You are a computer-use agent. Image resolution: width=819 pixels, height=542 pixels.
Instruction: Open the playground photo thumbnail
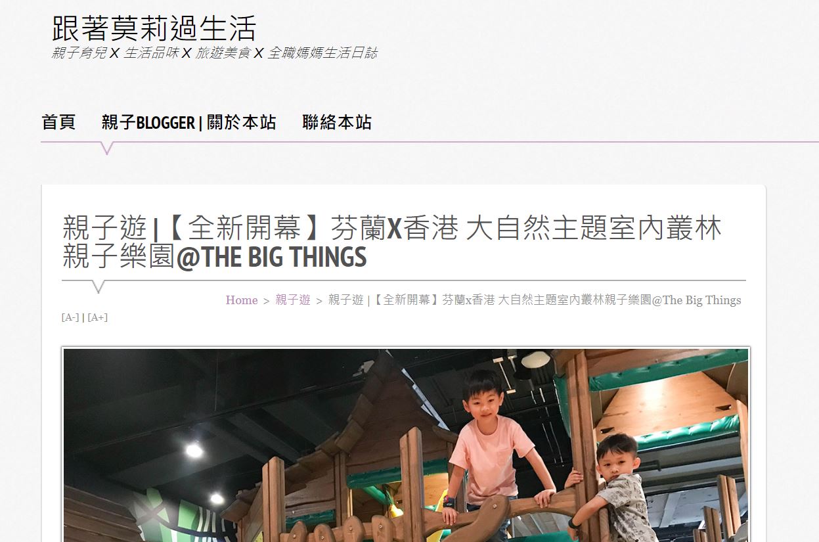(406, 445)
